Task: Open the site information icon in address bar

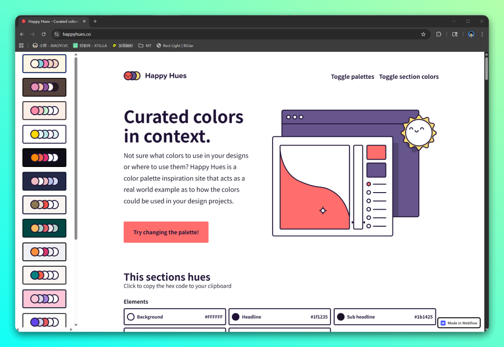Action: (56, 34)
